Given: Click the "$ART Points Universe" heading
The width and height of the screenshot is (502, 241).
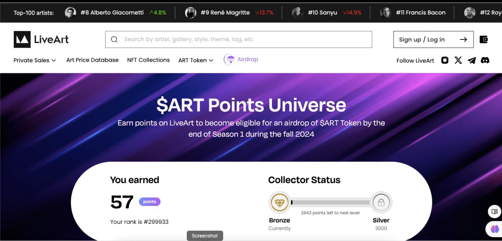Looking at the screenshot, I should [x=251, y=105].
